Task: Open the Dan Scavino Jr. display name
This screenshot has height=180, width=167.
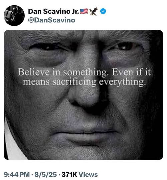Action: [x=53, y=11]
